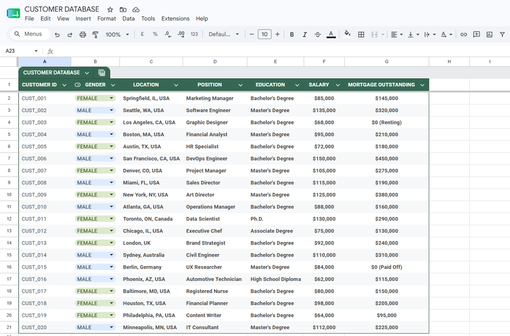Open the Sheets home icon
Screen dimensions: 510x336
(x=13, y=13)
